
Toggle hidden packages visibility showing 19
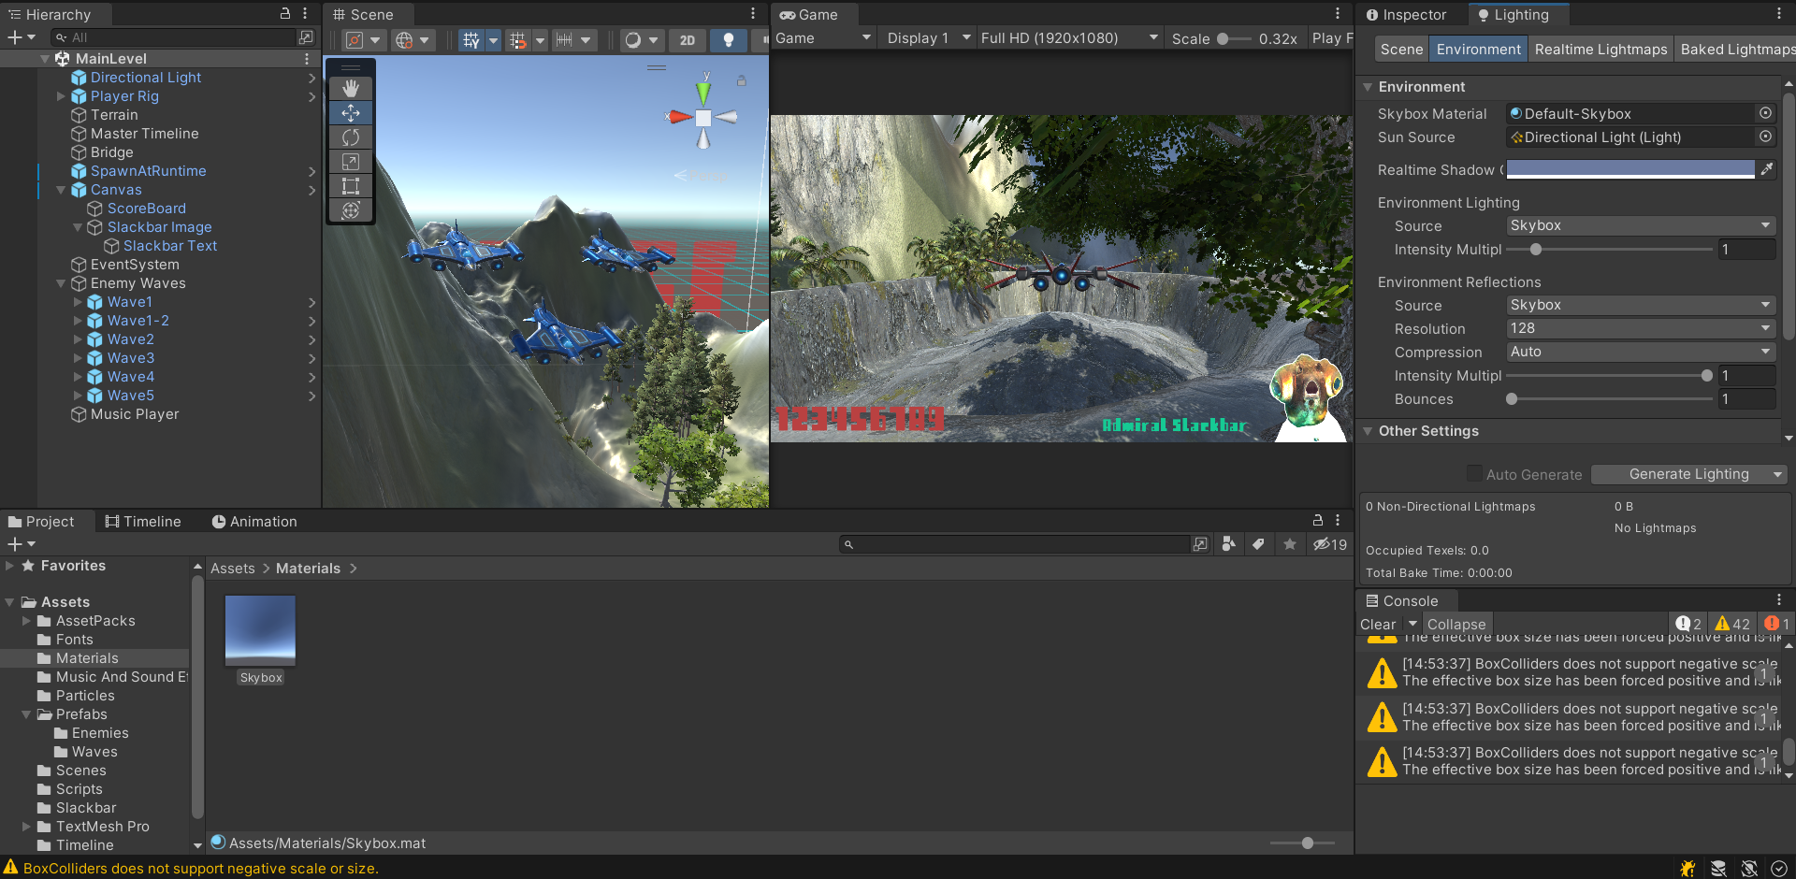click(1329, 544)
